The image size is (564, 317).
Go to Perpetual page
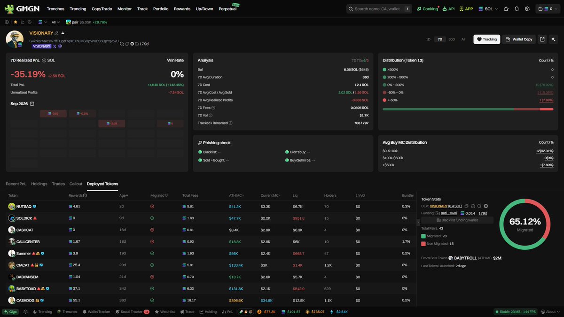pyautogui.click(x=228, y=9)
